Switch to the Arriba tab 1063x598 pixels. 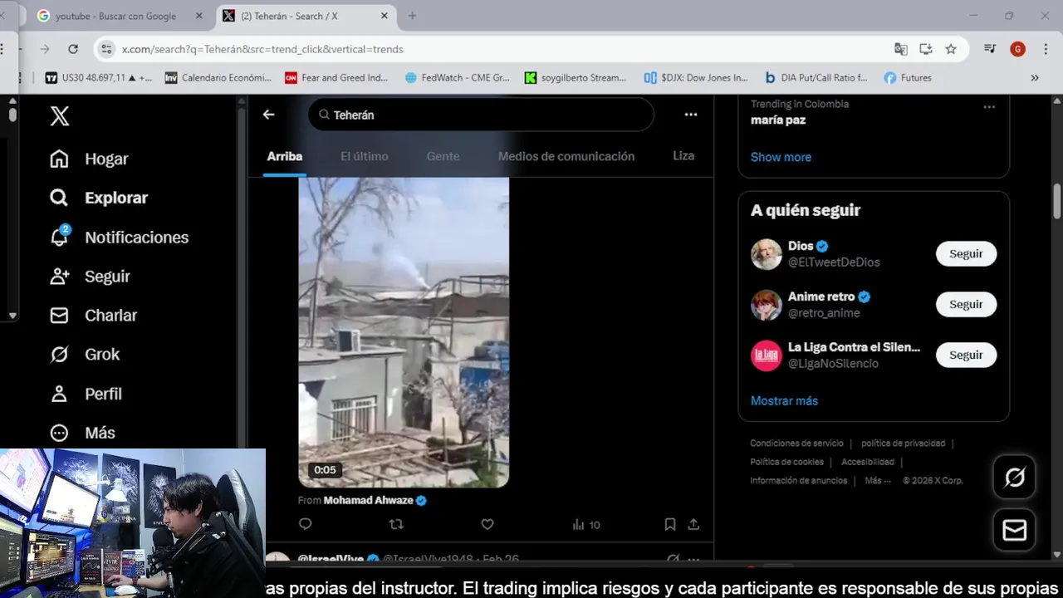285,156
